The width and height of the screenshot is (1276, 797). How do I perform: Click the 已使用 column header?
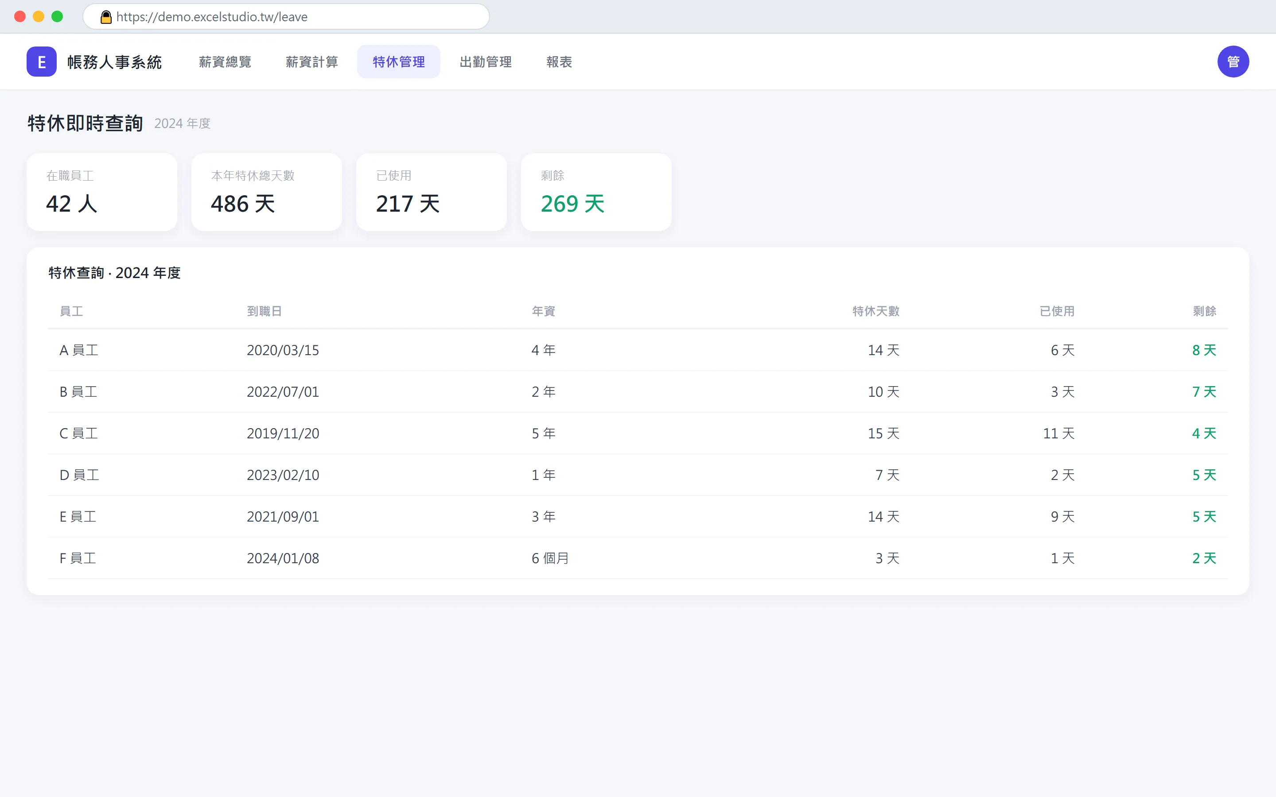1057,311
